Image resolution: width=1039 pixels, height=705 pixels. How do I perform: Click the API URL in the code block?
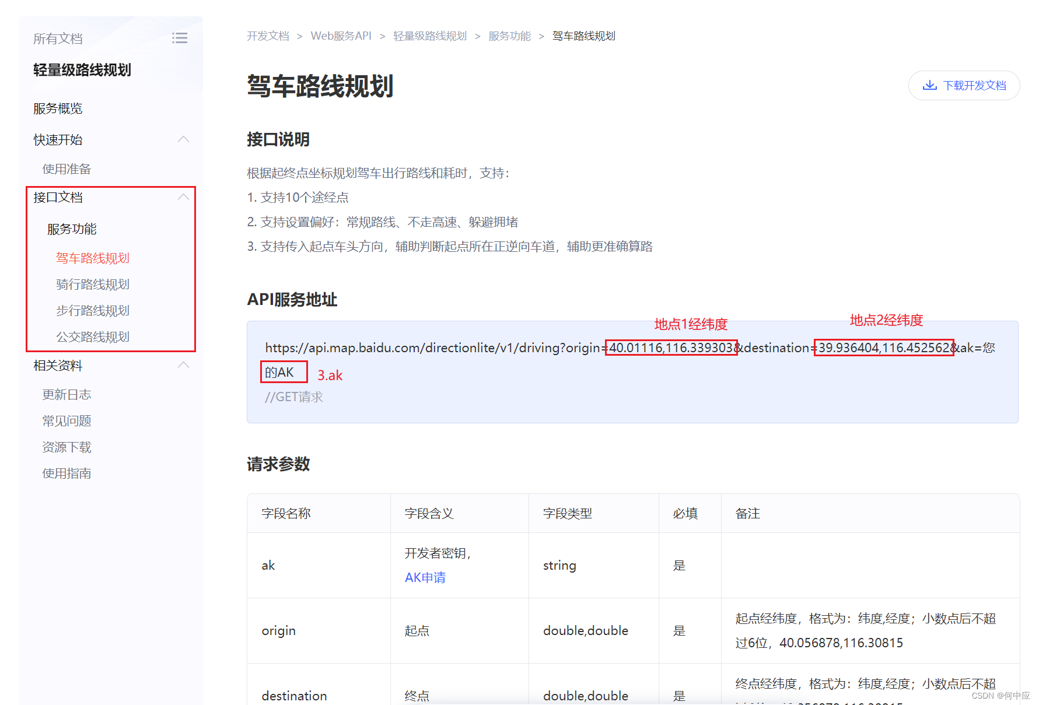click(x=630, y=360)
